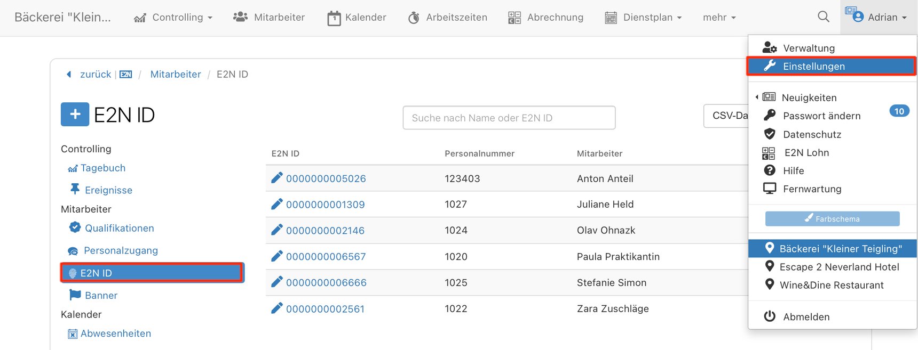The height and width of the screenshot is (350, 918).
Task: Click the Abmelden power icon
Action: click(x=769, y=316)
